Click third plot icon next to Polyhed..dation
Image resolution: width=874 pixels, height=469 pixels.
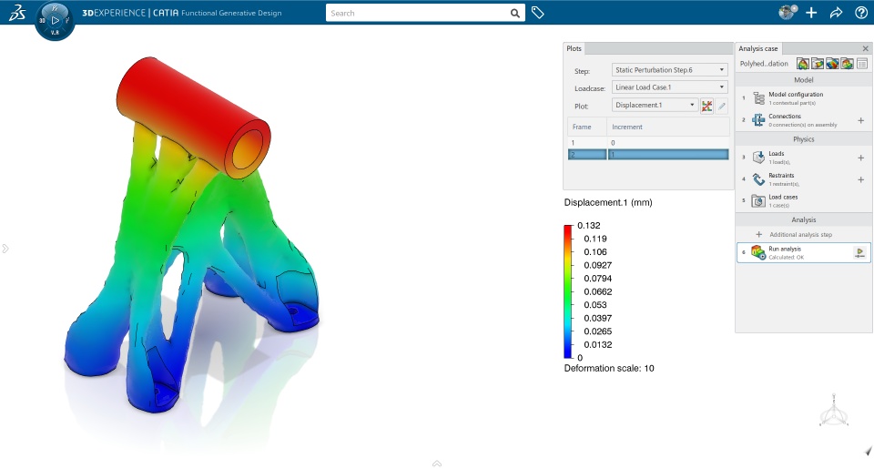pyautogui.click(x=832, y=64)
